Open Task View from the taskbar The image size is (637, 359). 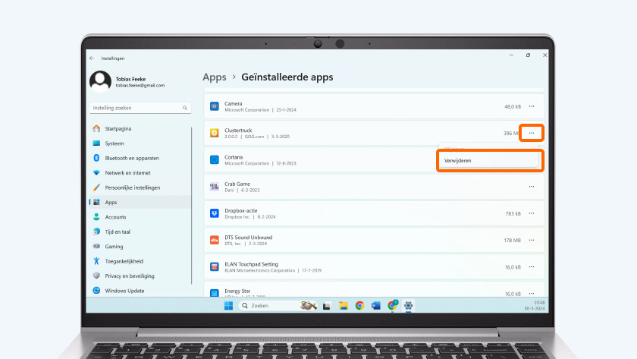[327, 306]
